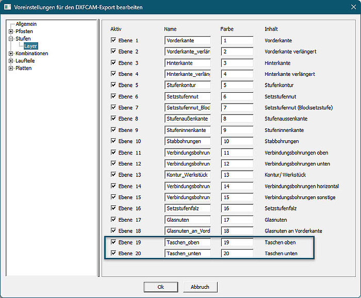Click the Inhalt text 'Vorderkante verlängert'
361x298 pixels.
(x=290, y=52)
